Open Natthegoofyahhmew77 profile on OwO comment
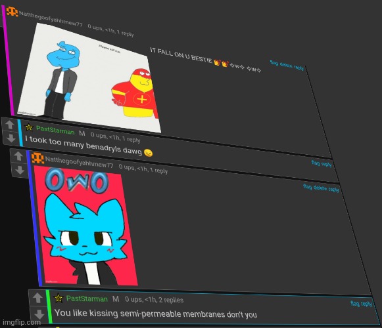The width and height of the screenshot is (382, 328). click(79, 162)
